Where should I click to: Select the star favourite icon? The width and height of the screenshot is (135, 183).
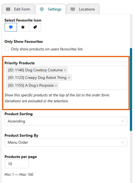pyautogui.click(x=23, y=27)
